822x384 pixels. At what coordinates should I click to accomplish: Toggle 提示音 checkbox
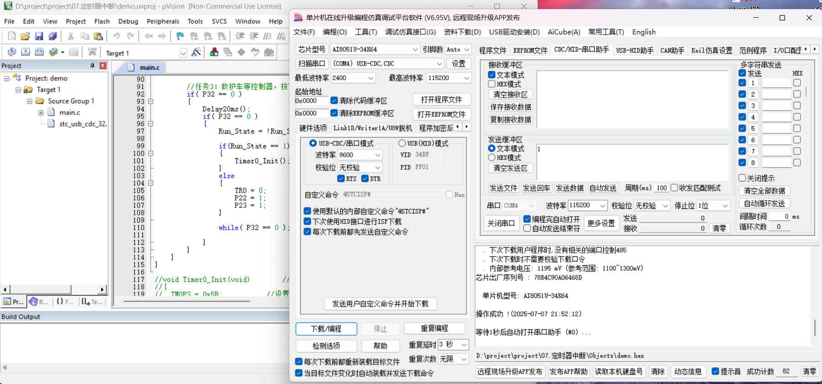715,371
